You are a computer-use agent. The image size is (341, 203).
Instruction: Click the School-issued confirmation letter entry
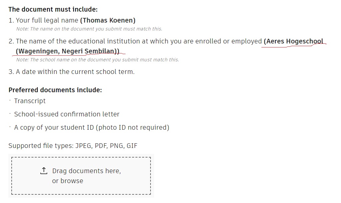(x=67, y=113)
